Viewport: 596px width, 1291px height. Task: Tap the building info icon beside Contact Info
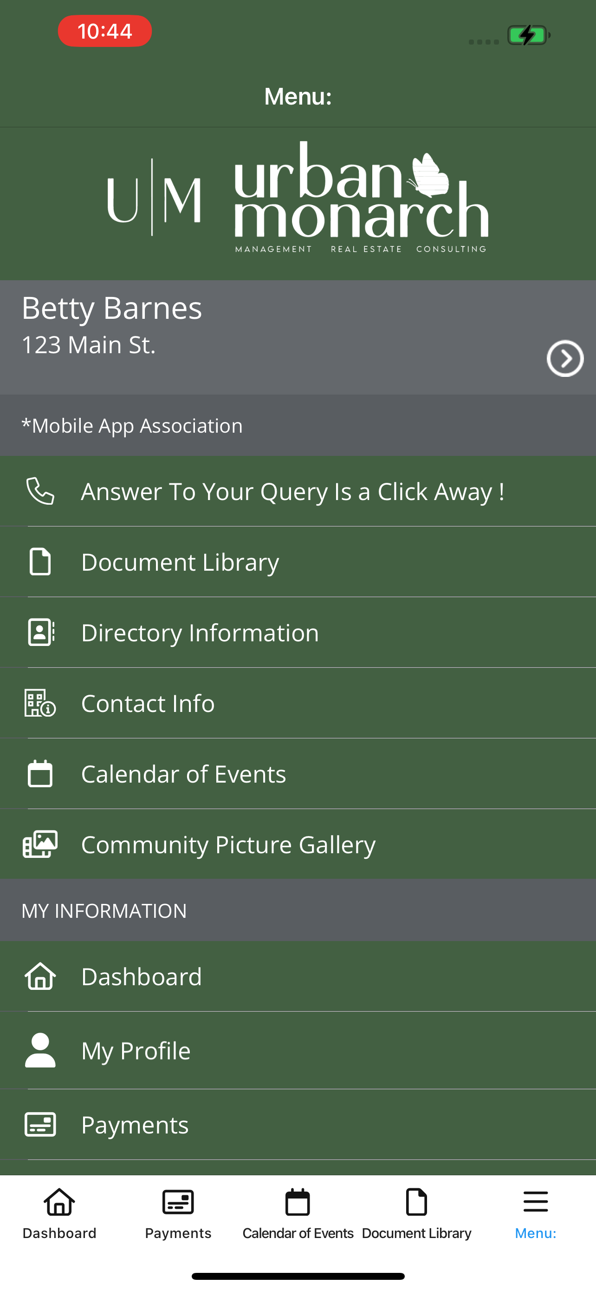[40, 703]
